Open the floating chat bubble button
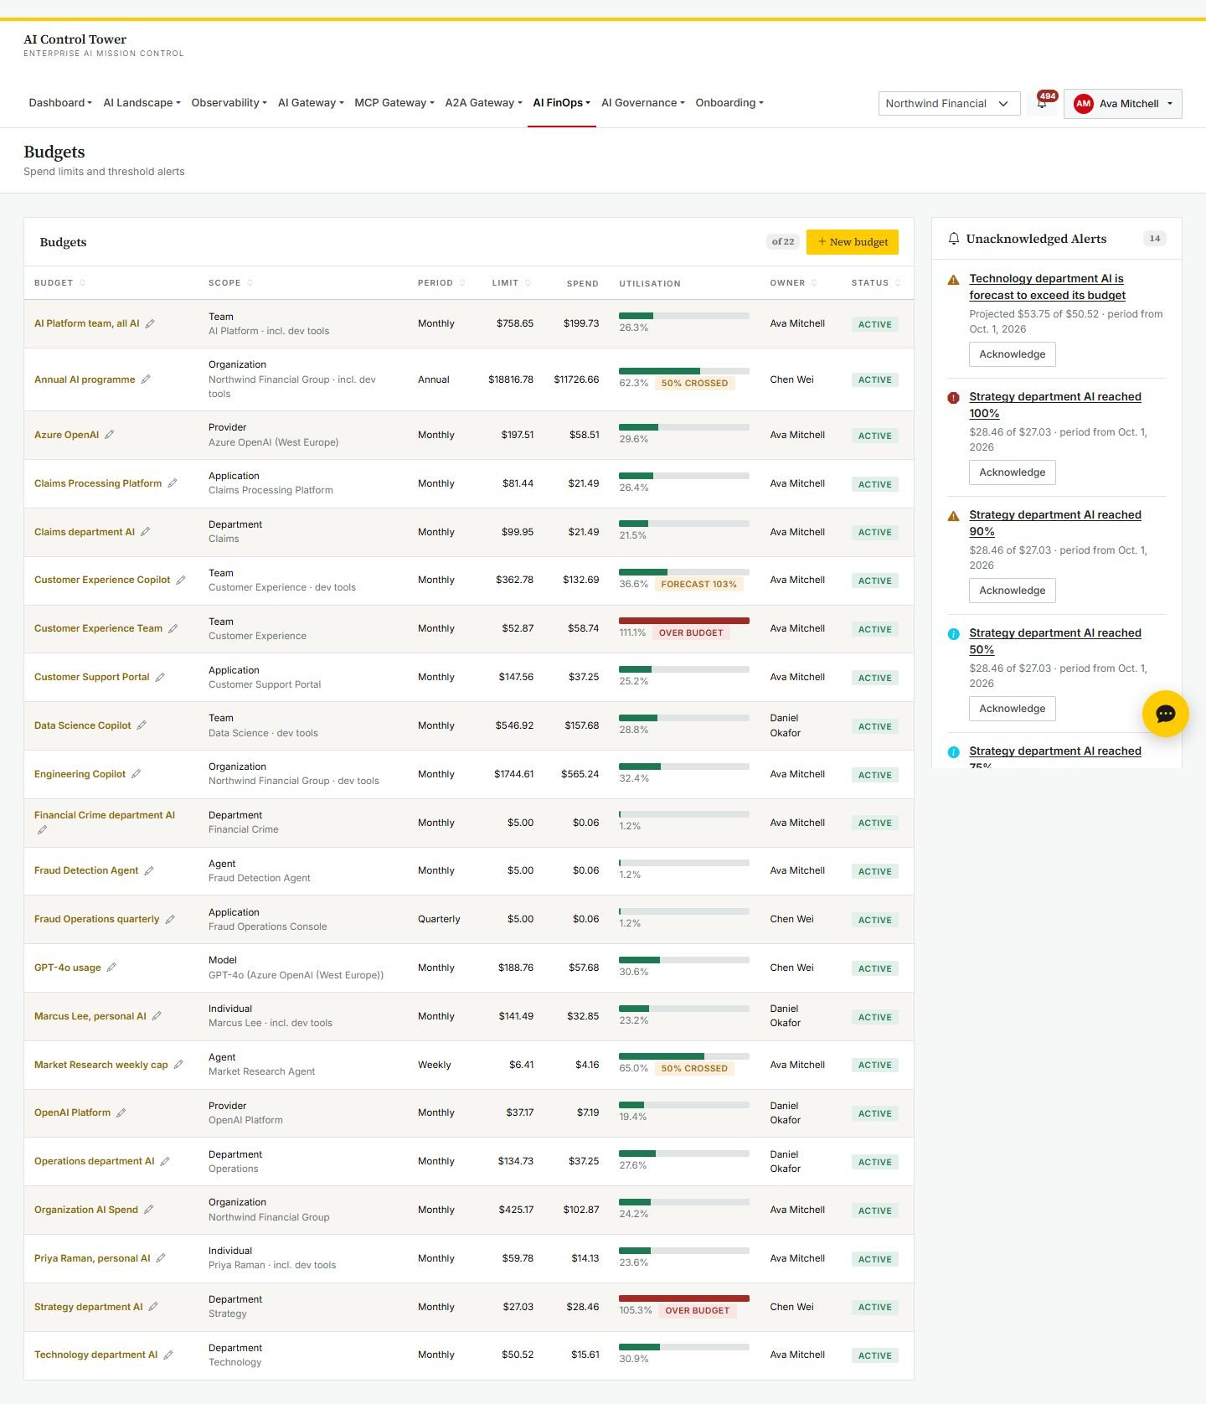Image resolution: width=1206 pixels, height=1404 pixels. [x=1165, y=714]
